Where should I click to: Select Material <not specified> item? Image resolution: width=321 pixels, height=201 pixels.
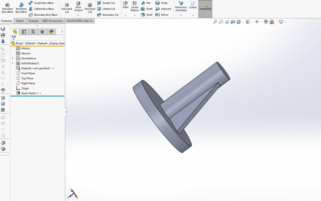pos(35,68)
